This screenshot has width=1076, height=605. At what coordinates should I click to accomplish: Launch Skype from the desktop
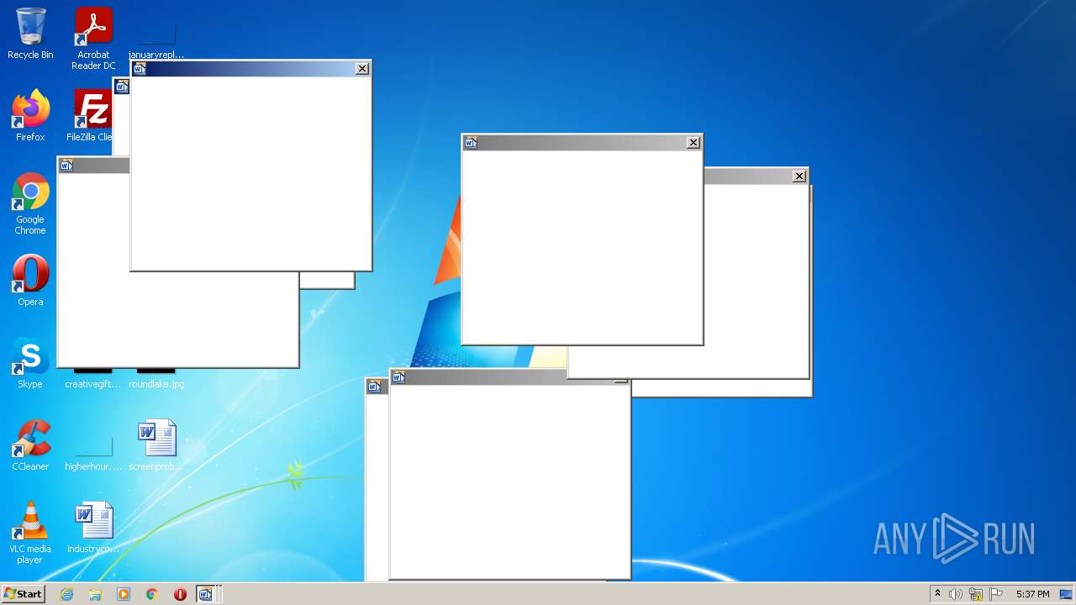(x=30, y=363)
